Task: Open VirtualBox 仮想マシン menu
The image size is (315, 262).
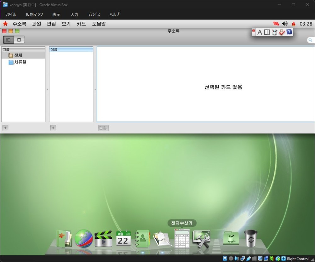Action: click(34, 14)
